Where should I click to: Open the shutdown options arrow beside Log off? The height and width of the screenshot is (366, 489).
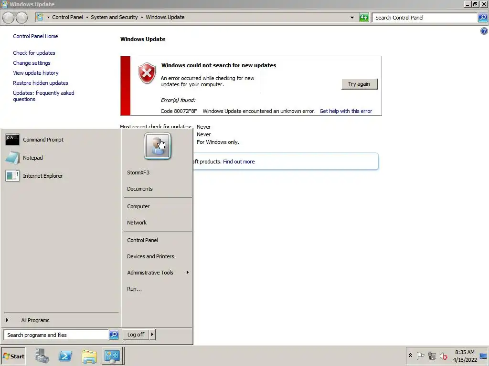(x=152, y=335)
